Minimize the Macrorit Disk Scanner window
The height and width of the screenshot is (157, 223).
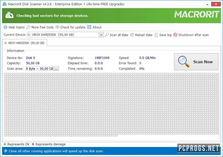coord(207,4)
